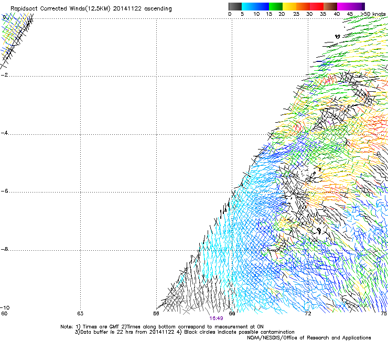Click the -2 latitude axis label
The height and width of the screenshot is (341, 388).
[5, 75]
